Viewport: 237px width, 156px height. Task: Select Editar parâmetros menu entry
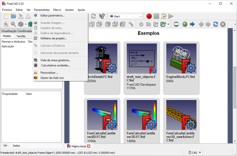60,16
